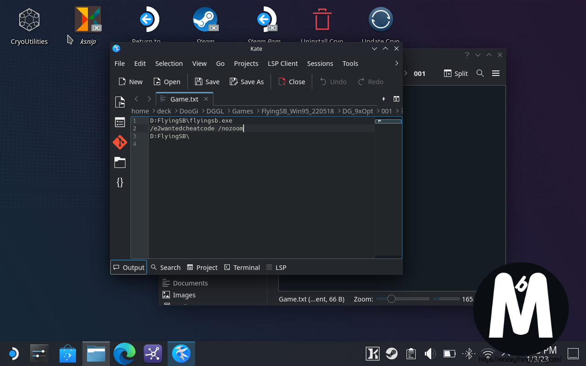This screenshot has height=366, width=586.
Task: Click Redo in Kate toolbar
Action: coord(370,81)
